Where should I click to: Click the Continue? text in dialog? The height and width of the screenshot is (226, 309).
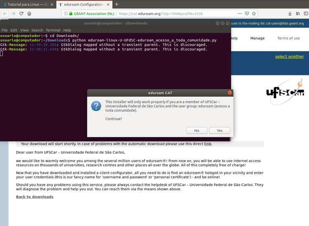pos(114,119)
